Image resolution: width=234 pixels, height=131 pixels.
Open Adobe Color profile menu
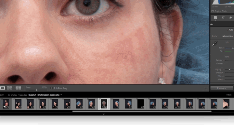click(227, 36)
